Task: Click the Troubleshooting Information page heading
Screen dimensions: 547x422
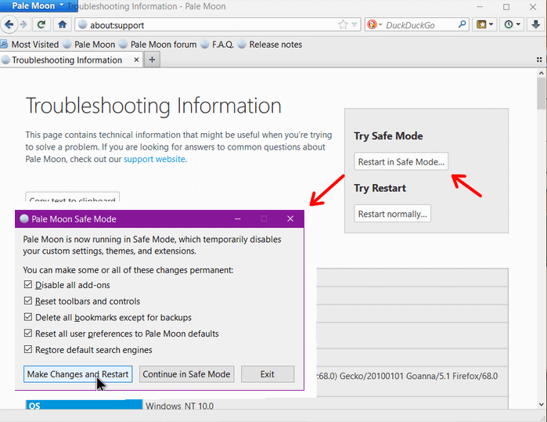Action: [x=153, y=106]
